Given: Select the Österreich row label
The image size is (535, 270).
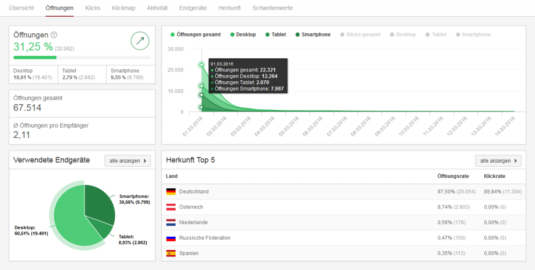Looking at the screenshot, I should point(191,207).
